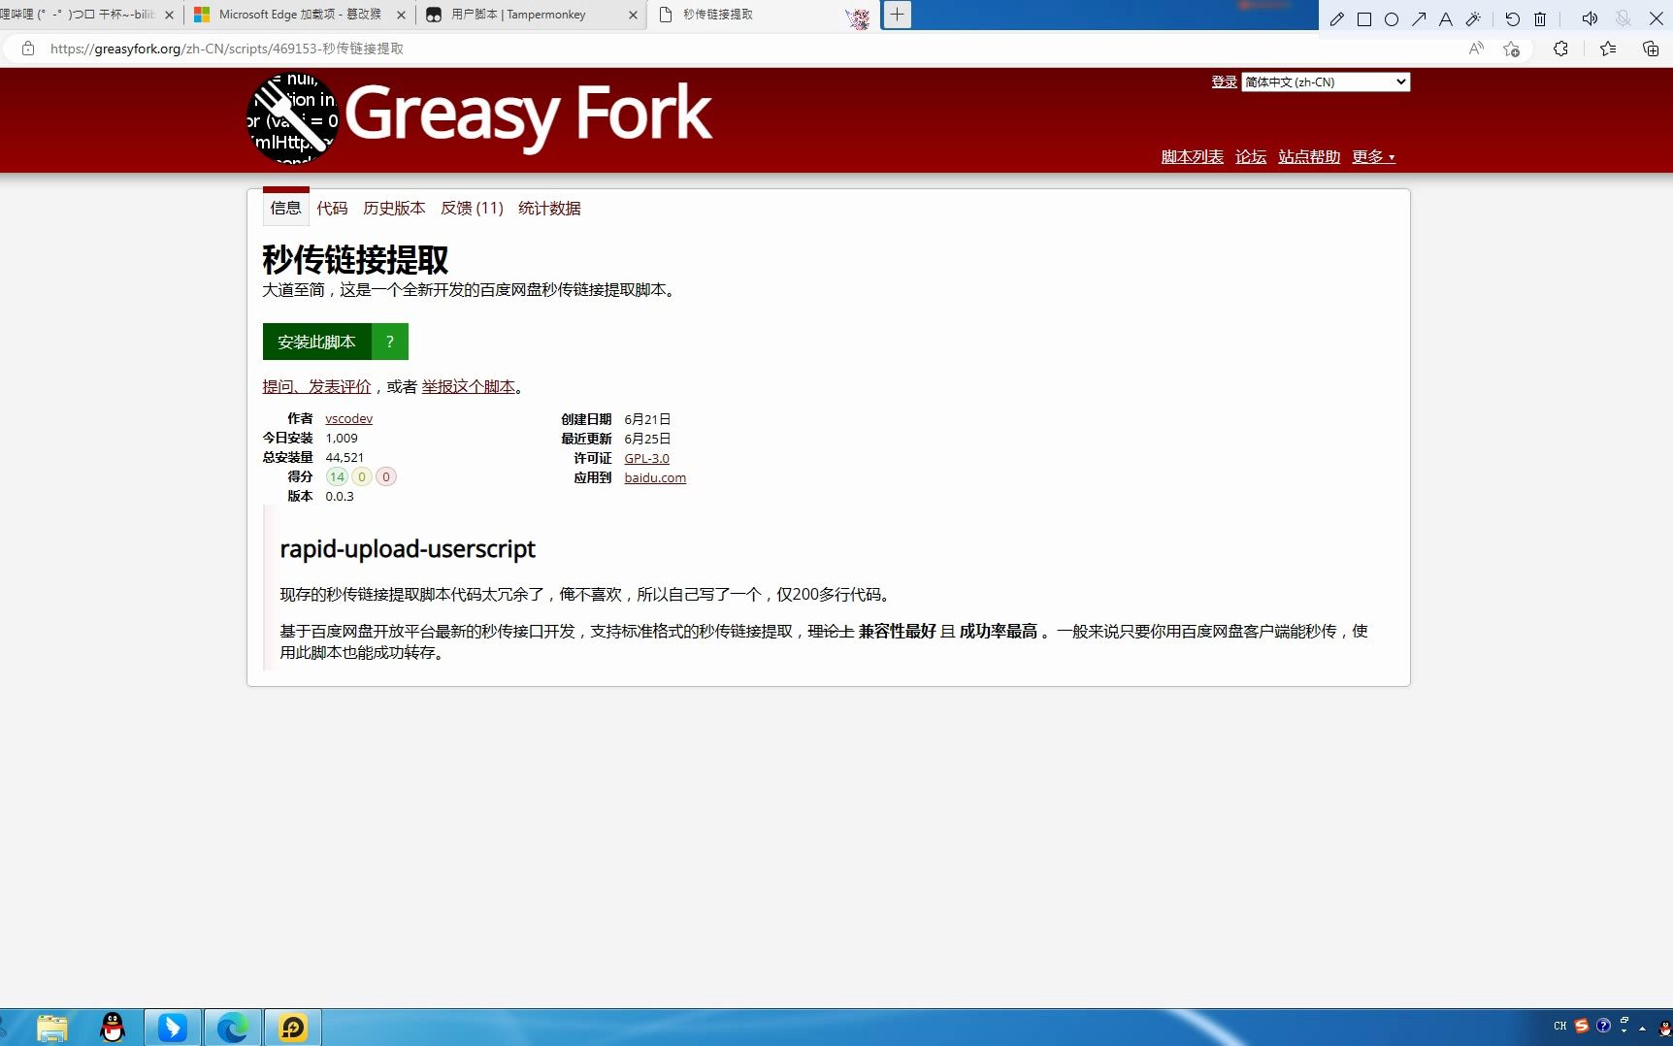Switch to the bilibili tab
This screenshot has height=1046, width=1673.
[x=78, y=15]
